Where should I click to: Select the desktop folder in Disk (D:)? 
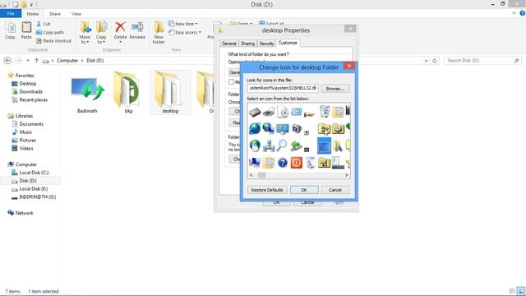[170, 93]
